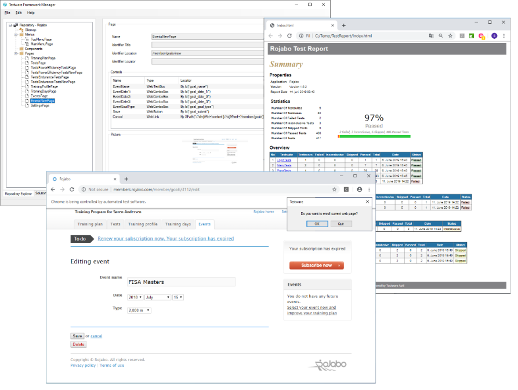The width and height of the screenshot is (518, 390).
Task: Go back in the Rojabo browser window
Action: tap(53, 189)
